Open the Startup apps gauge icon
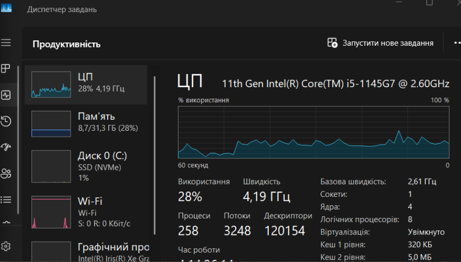This screenshot has width=461, height=262. 6,147
